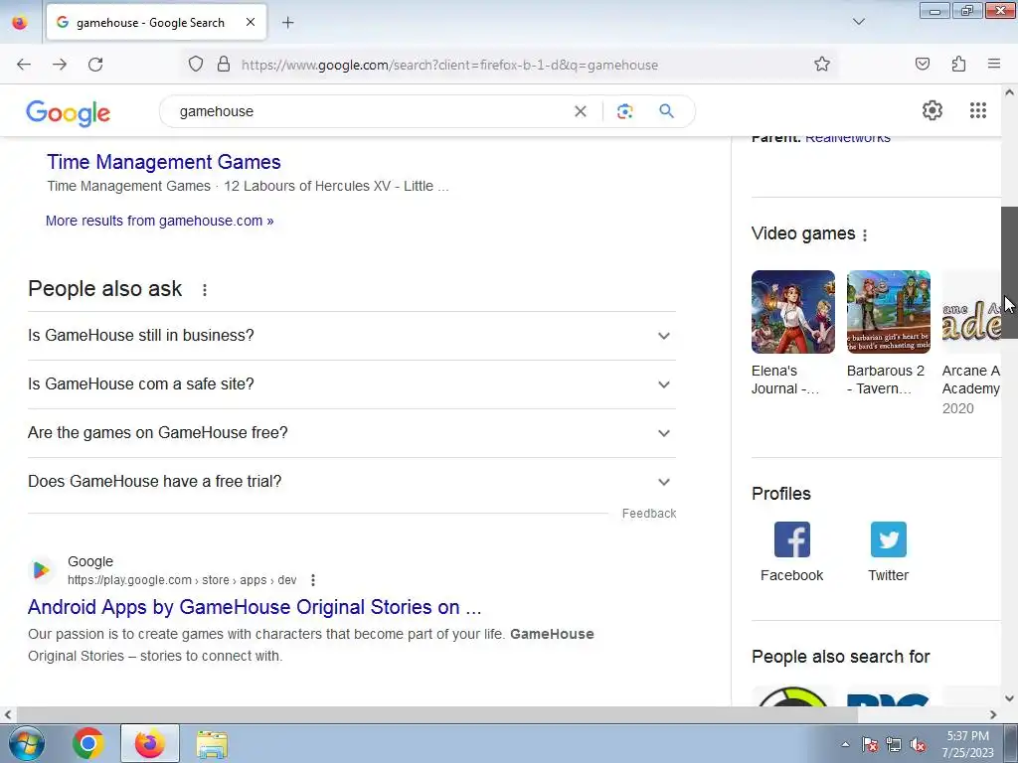Open GameHouse Facebook profile

792,552
